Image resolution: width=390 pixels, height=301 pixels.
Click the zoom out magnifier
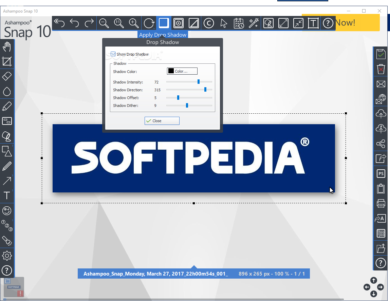[104, 23]
